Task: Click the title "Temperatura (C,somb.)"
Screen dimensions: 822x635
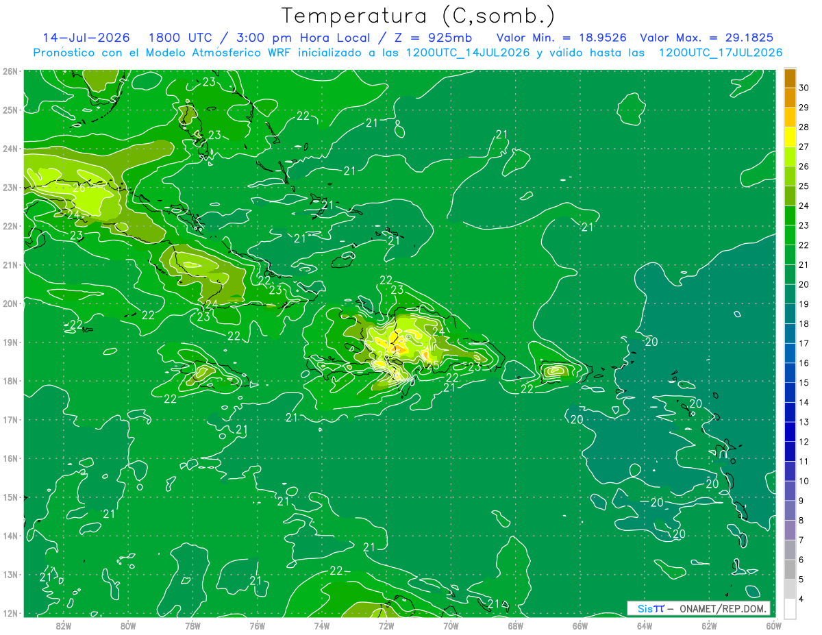Action: click(x=419, y=16)
